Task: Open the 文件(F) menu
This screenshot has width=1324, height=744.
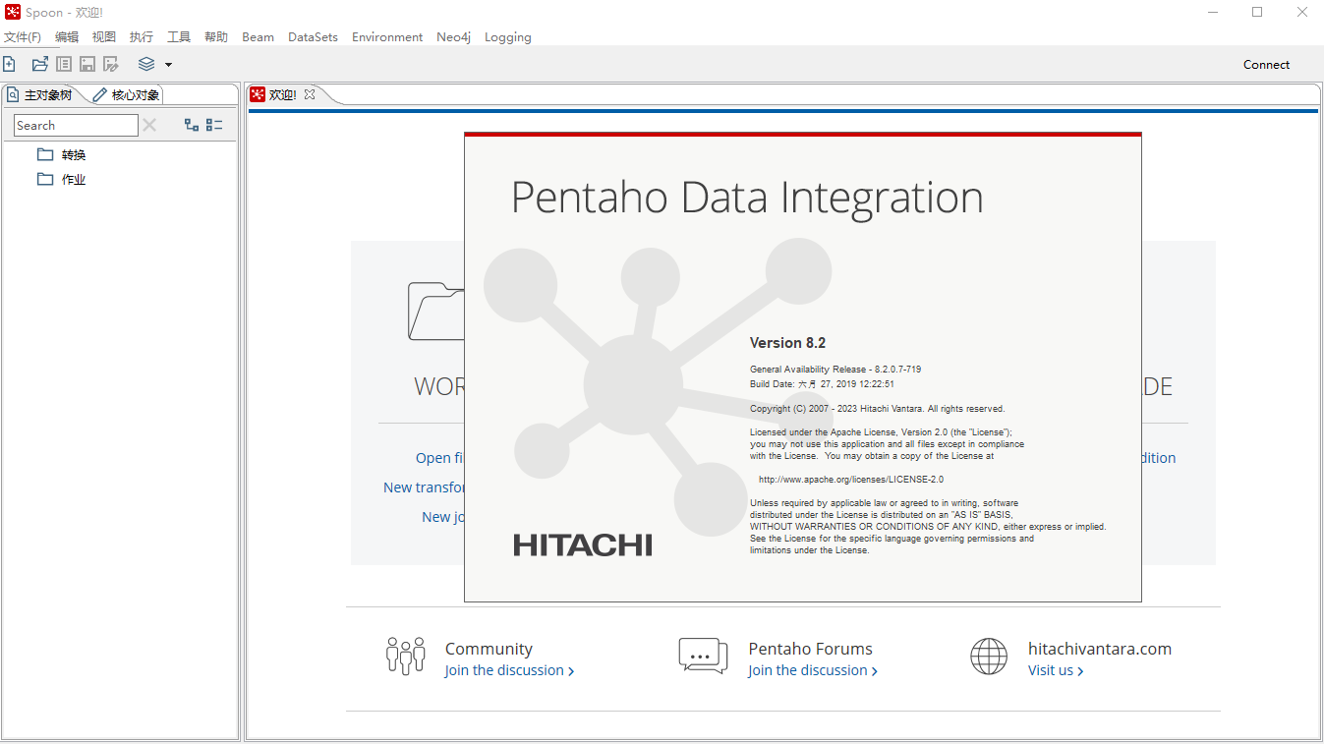Action: pos(22,37)
